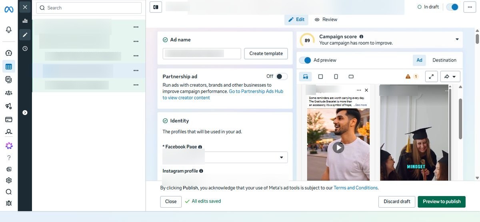Open the three dots in feed preview

[x=359, y=90]
